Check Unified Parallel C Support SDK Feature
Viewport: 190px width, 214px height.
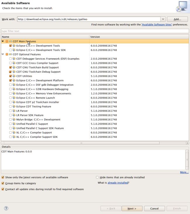coord(10,128)
